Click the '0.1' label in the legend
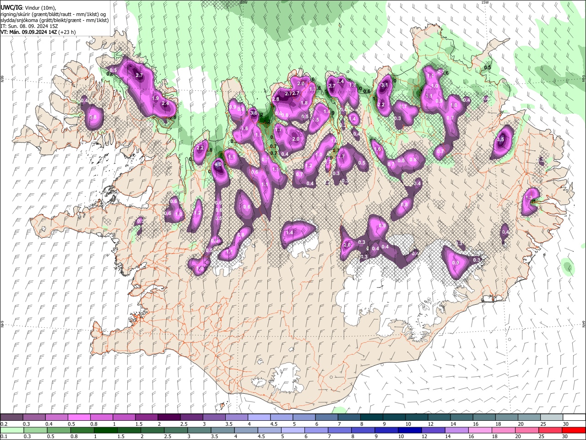 point(4,436)
